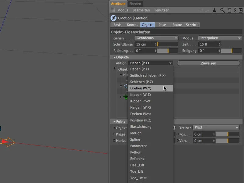Image resolution: width=244 pixels, height=183 pixels.
Task: Click the lock icon to pin the Attribute panel
Action: pyautogui.click(x=229, y=10)
